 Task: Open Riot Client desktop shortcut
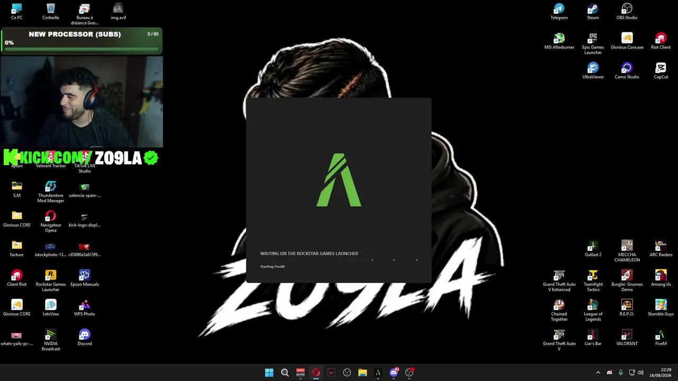661,41
